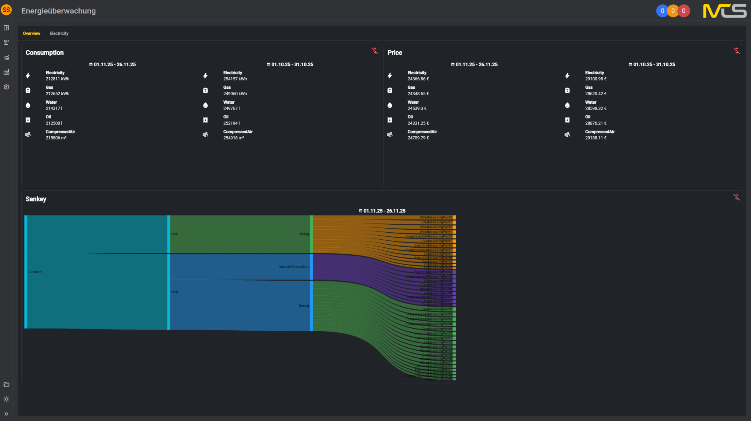
Task: Click the blue notification counter badge
Action: tap(662, 11)
